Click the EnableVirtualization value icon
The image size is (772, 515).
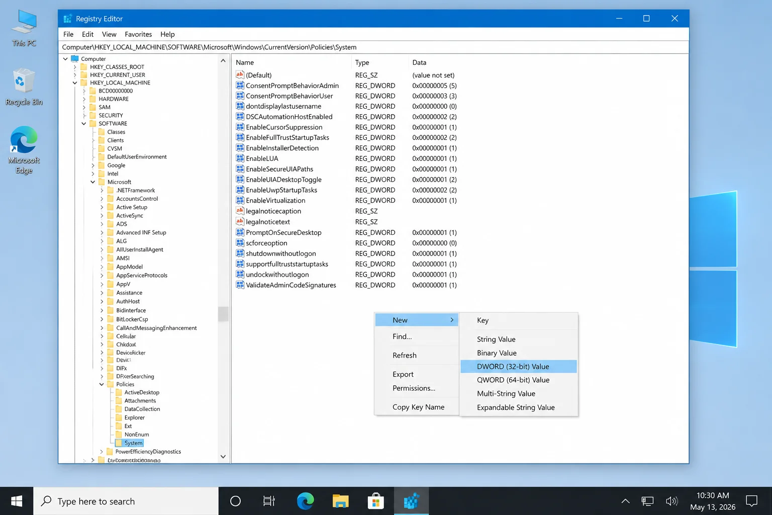(x=240, y=201)
